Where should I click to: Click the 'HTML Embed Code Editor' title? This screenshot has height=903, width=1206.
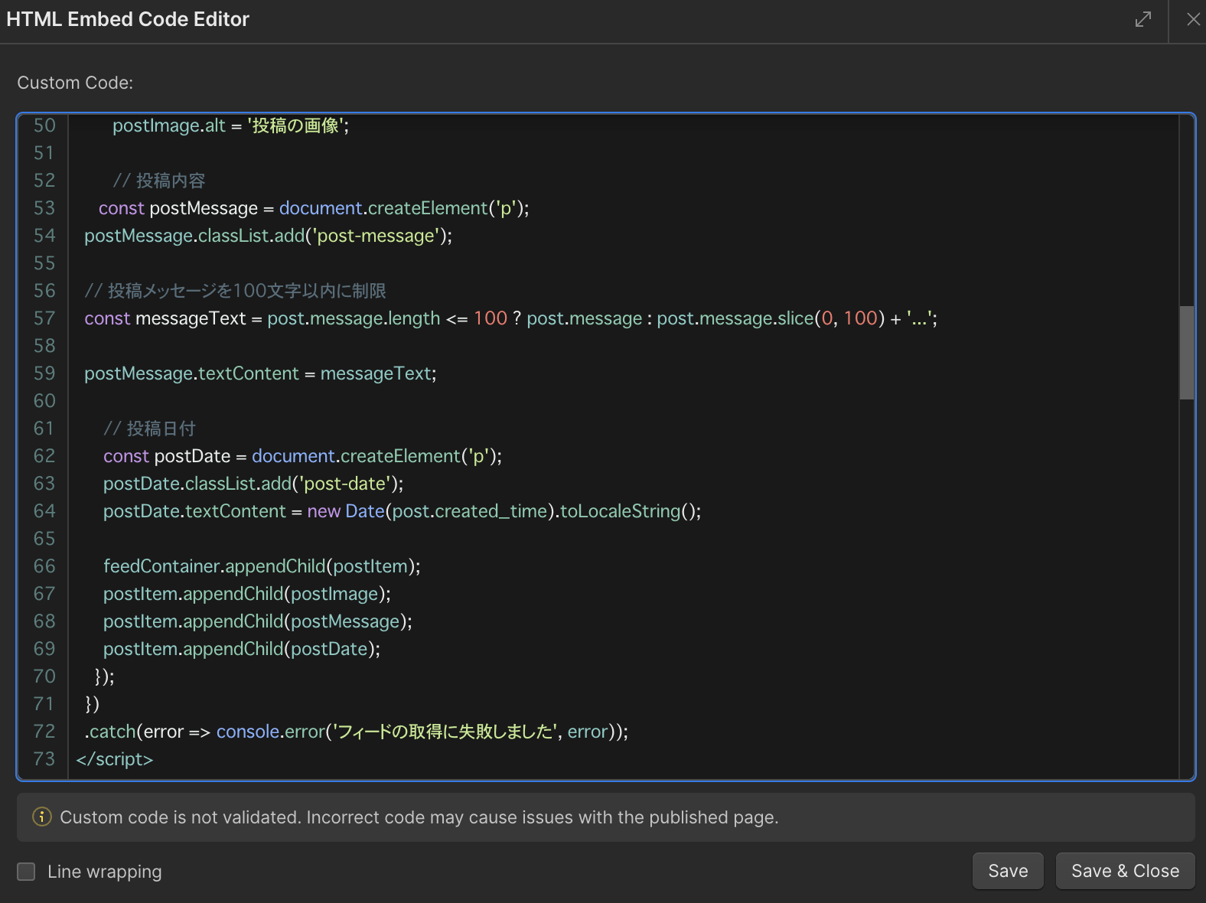[x=128, y=19]
